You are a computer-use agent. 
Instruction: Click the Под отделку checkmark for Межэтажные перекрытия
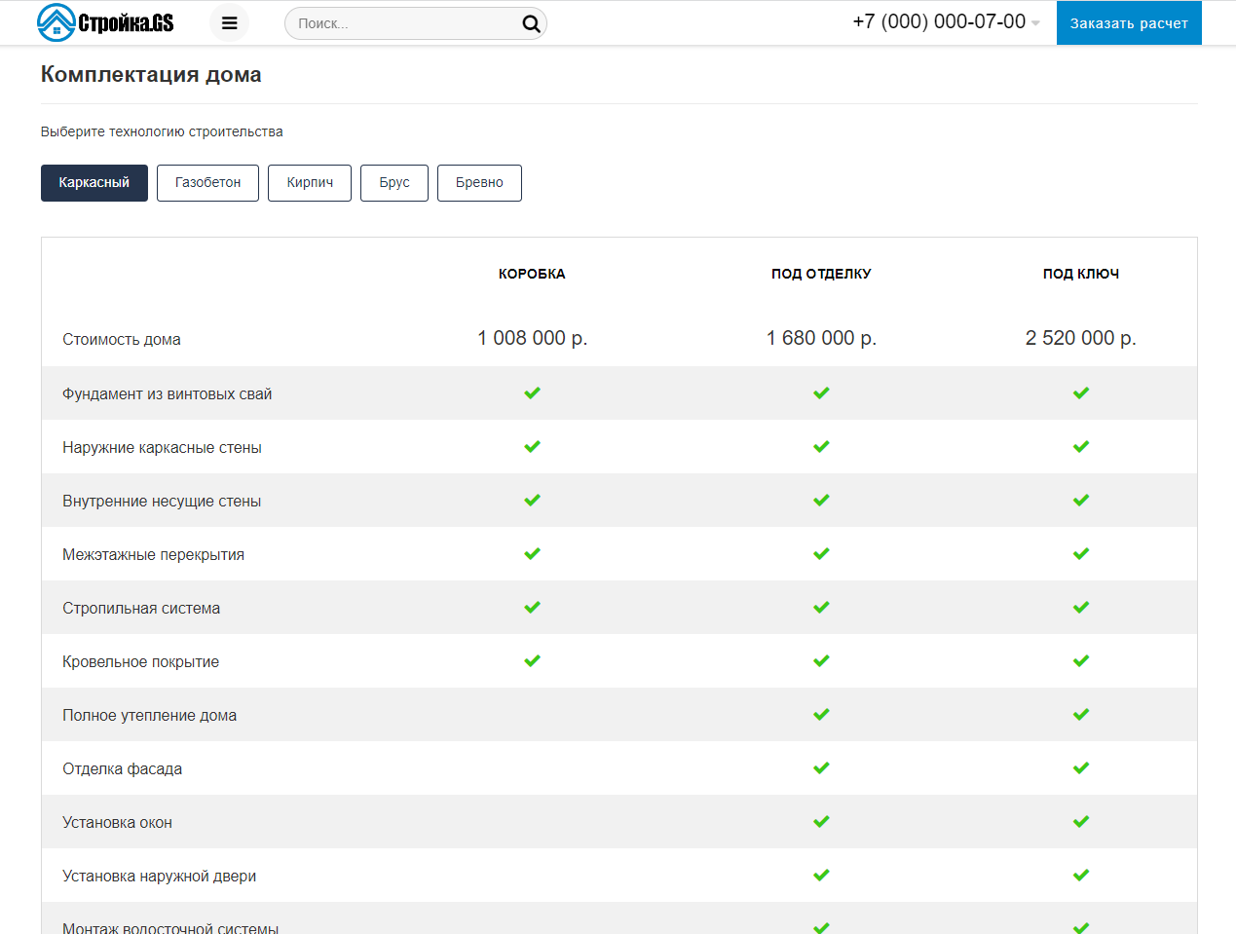point(821,554)
